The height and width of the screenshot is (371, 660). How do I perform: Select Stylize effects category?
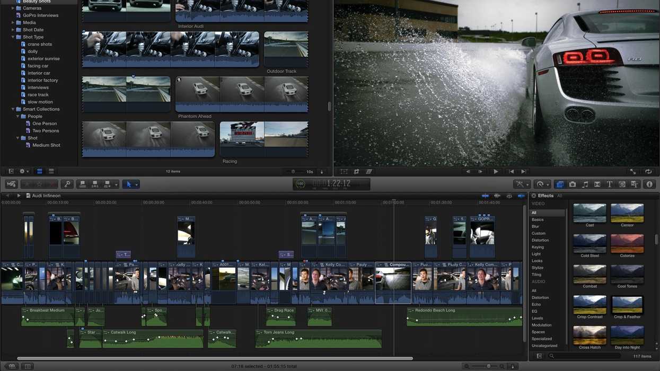pos(537,268)
